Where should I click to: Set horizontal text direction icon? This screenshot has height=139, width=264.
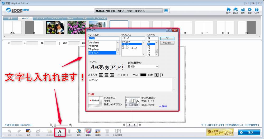[156, 75]
